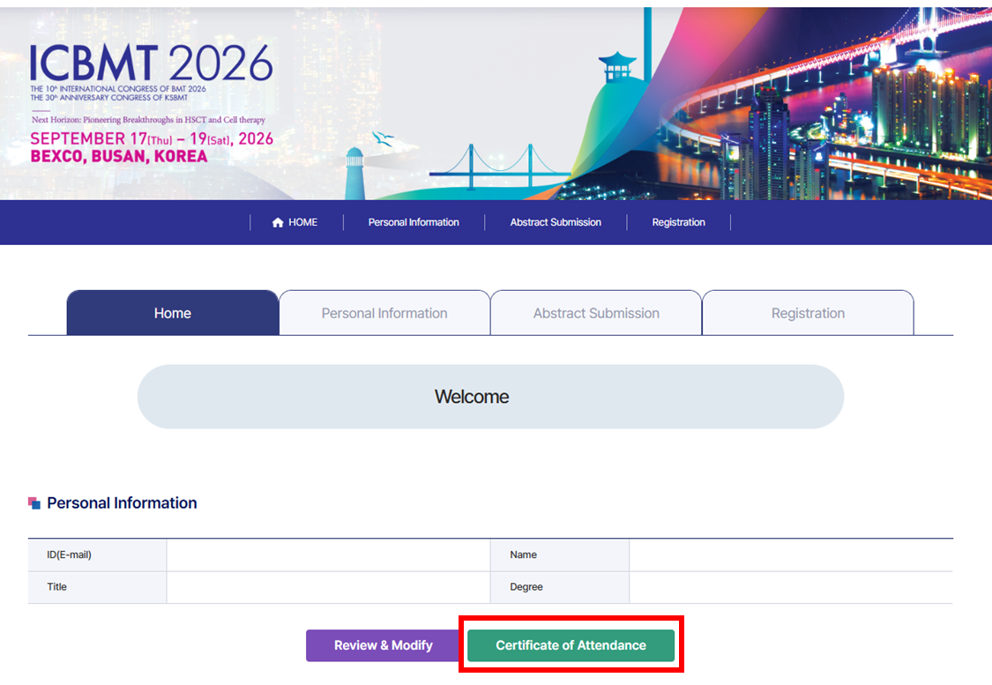This screenshot has width=992, height=685.
Task: Open HOME in the blue navigation bar
Action: 295,223
